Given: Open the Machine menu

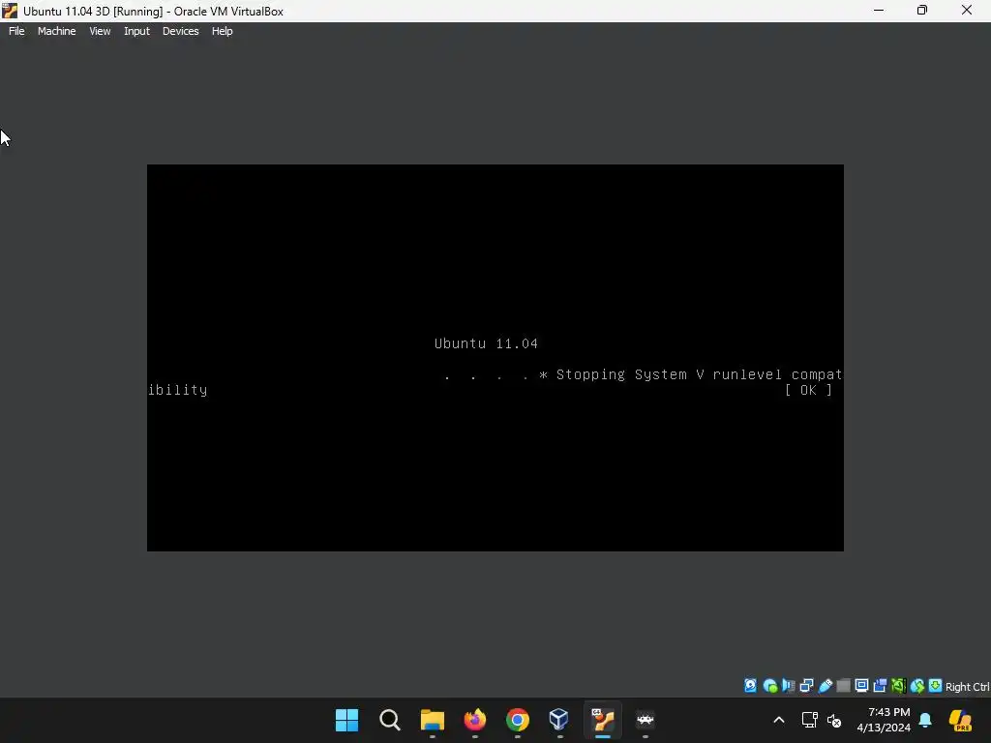Looking at the screenshot, I should point(56,31).
